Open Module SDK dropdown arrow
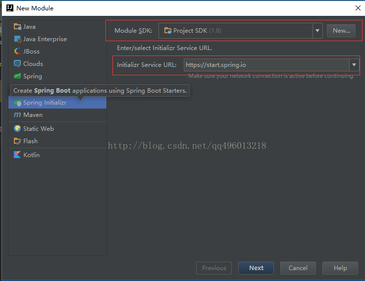This screenshot has height=281, width=365. coord(317,31)
